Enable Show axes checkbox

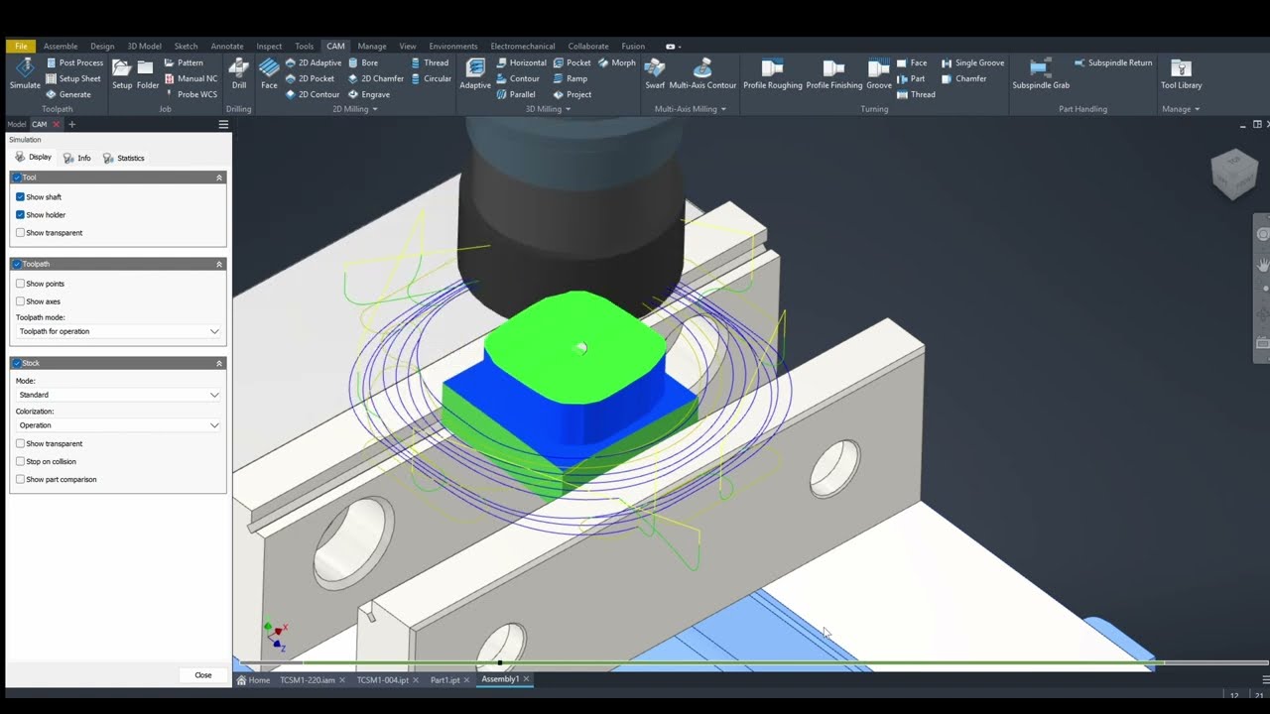[x=20, y=301]
